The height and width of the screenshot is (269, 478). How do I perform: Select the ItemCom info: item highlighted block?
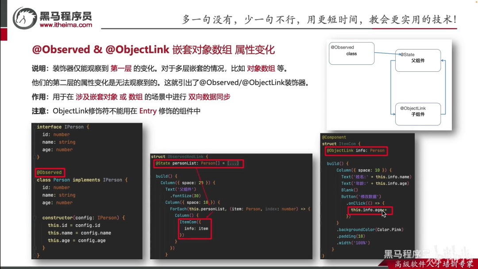coord(195,229)
